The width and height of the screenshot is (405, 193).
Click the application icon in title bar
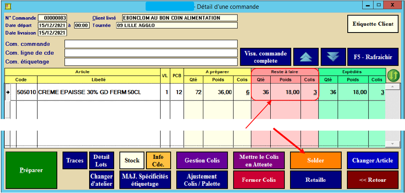point(7,6)
